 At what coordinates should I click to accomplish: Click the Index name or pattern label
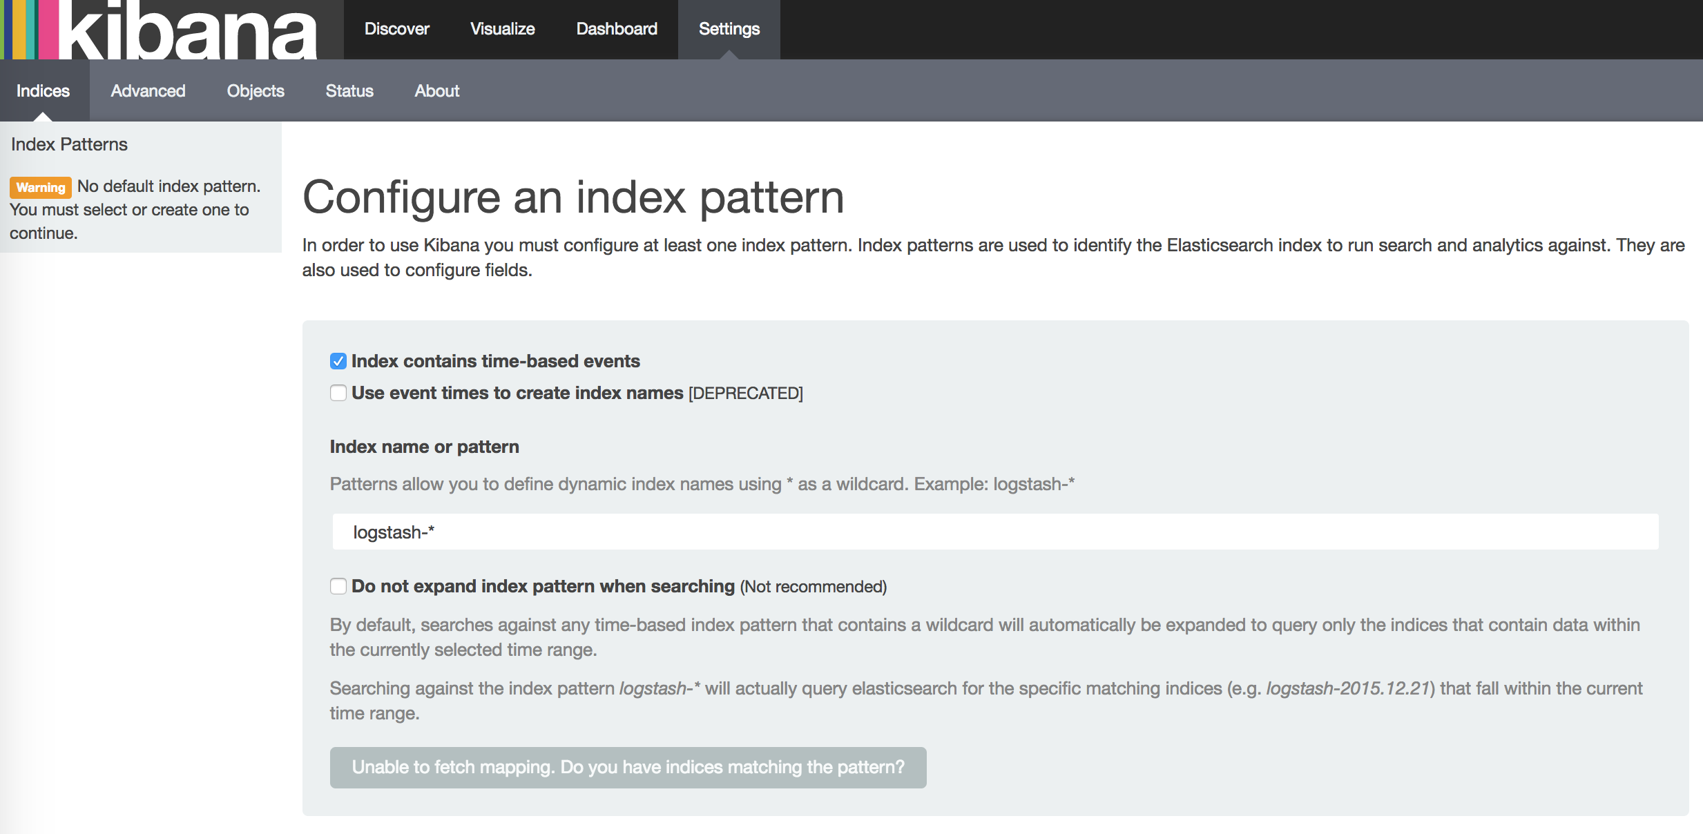[x=424, y=447]
